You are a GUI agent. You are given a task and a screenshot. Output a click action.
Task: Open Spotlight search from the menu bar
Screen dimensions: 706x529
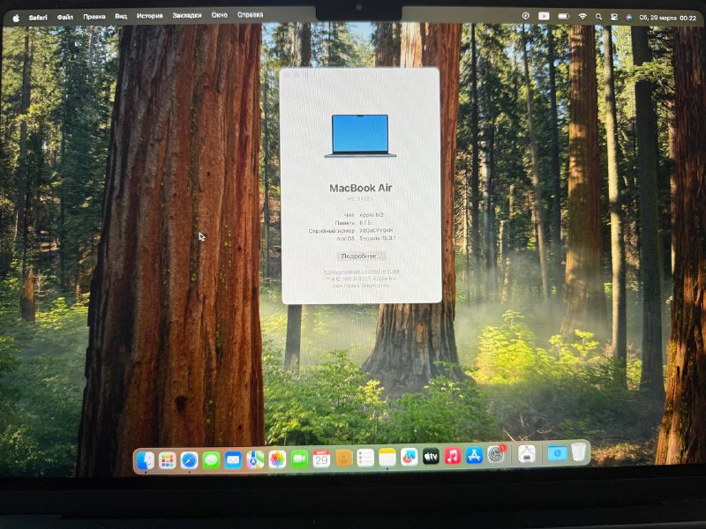(x=598, y=17)
